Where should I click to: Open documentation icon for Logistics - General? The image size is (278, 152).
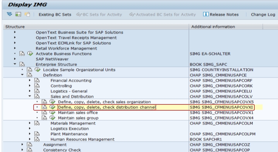click(x=37, y=91)
